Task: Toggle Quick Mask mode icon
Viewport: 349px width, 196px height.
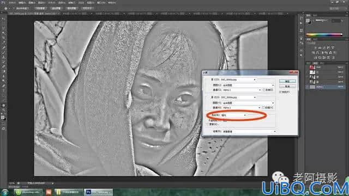Action: [3, 128]
